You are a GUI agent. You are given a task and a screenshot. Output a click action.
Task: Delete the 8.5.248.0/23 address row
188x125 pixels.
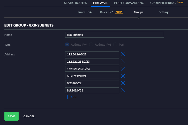pyautogui.click(x=123, y=90)
